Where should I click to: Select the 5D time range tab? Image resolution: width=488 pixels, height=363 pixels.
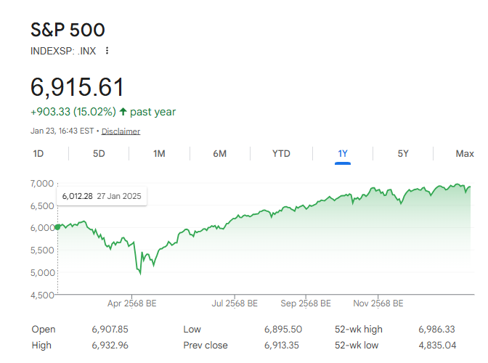[x=99, y=153]
